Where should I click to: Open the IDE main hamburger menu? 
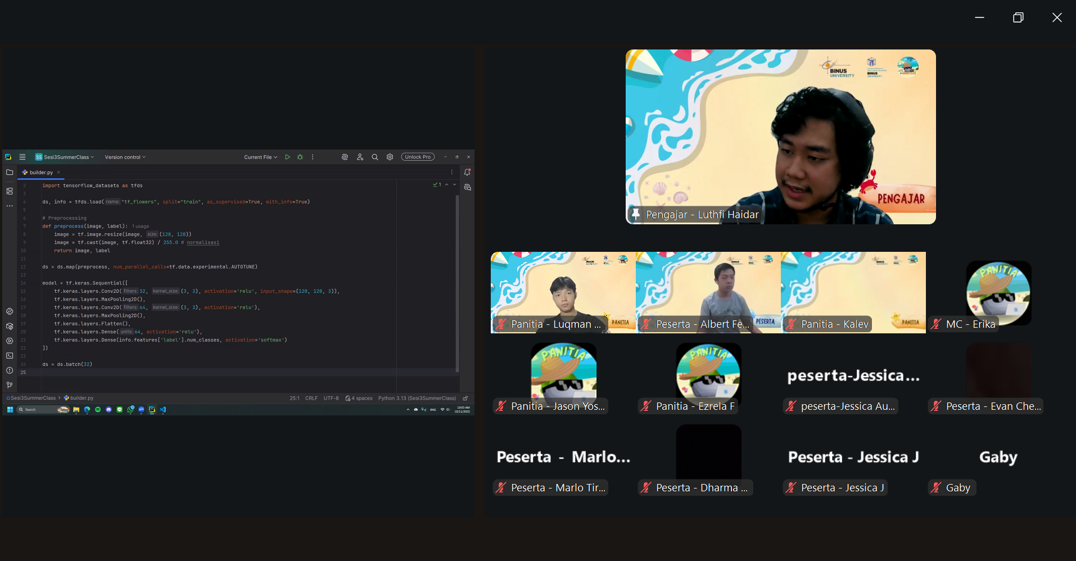click(22, 157)
